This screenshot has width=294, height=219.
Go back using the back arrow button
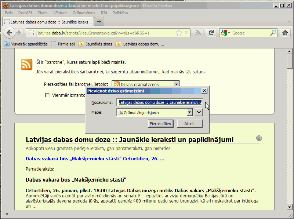(x=9, y=33)
